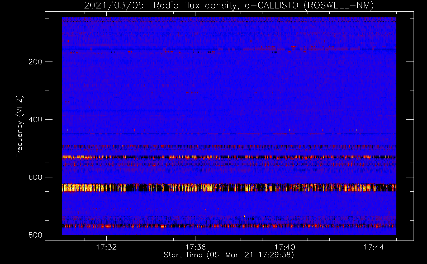Screen dimensions: 427x264
Task: Click the 'Frequency (MHZ)' y-axis label
Action: (x=20, y=126)
